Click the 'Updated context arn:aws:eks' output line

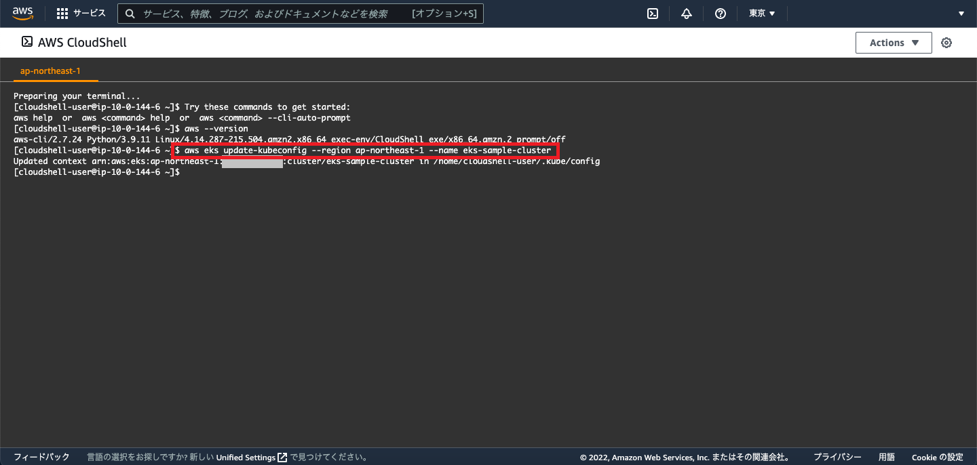pos(307,161)
